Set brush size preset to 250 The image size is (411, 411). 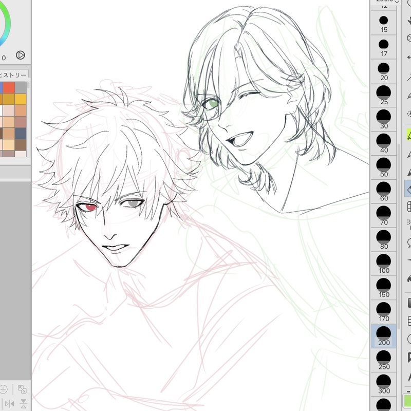coord(383,361)
